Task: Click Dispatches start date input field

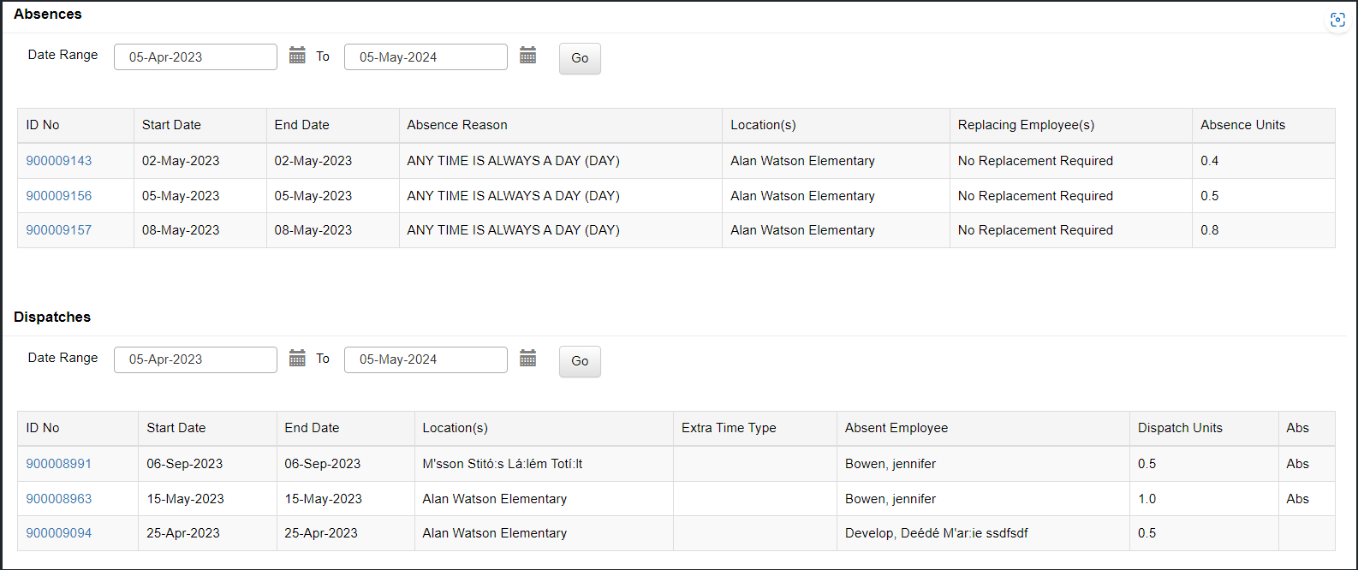Action: click(195, 359)
